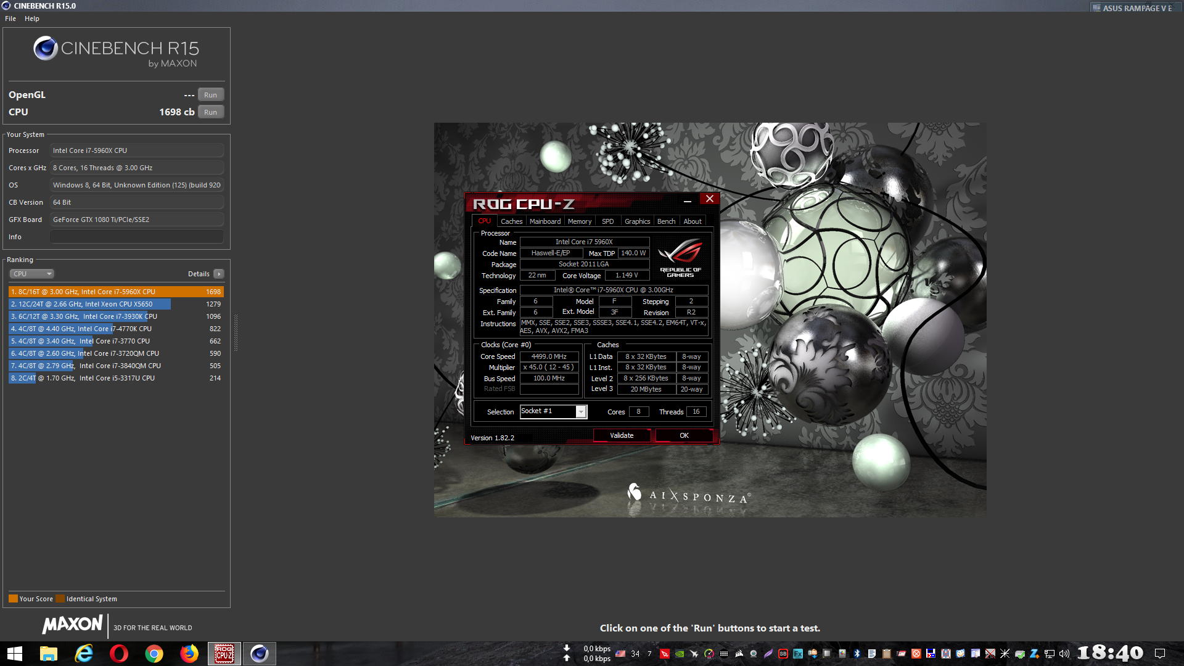The image size is (1184, 666).
Task: Select ranking row Intel Xeon CPU X5650
Action: 116,304
